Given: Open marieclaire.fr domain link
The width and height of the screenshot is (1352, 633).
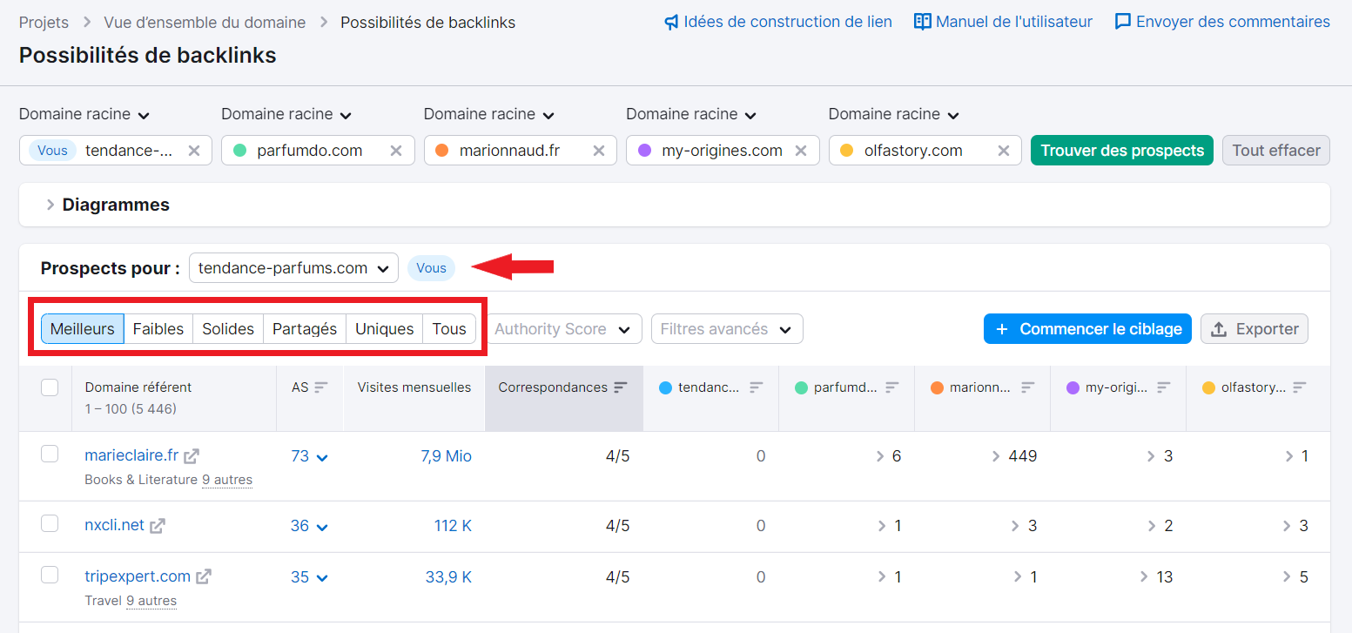Looking at the screenshot, I should pos(131,455).
